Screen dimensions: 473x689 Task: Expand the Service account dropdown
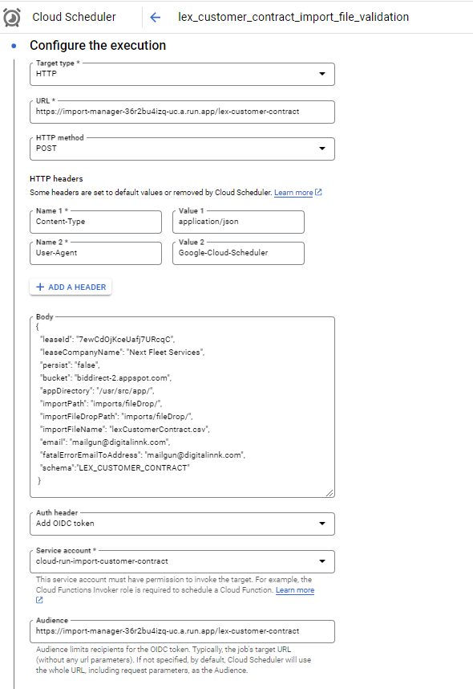pyautogui.click(x=182, y=561)
